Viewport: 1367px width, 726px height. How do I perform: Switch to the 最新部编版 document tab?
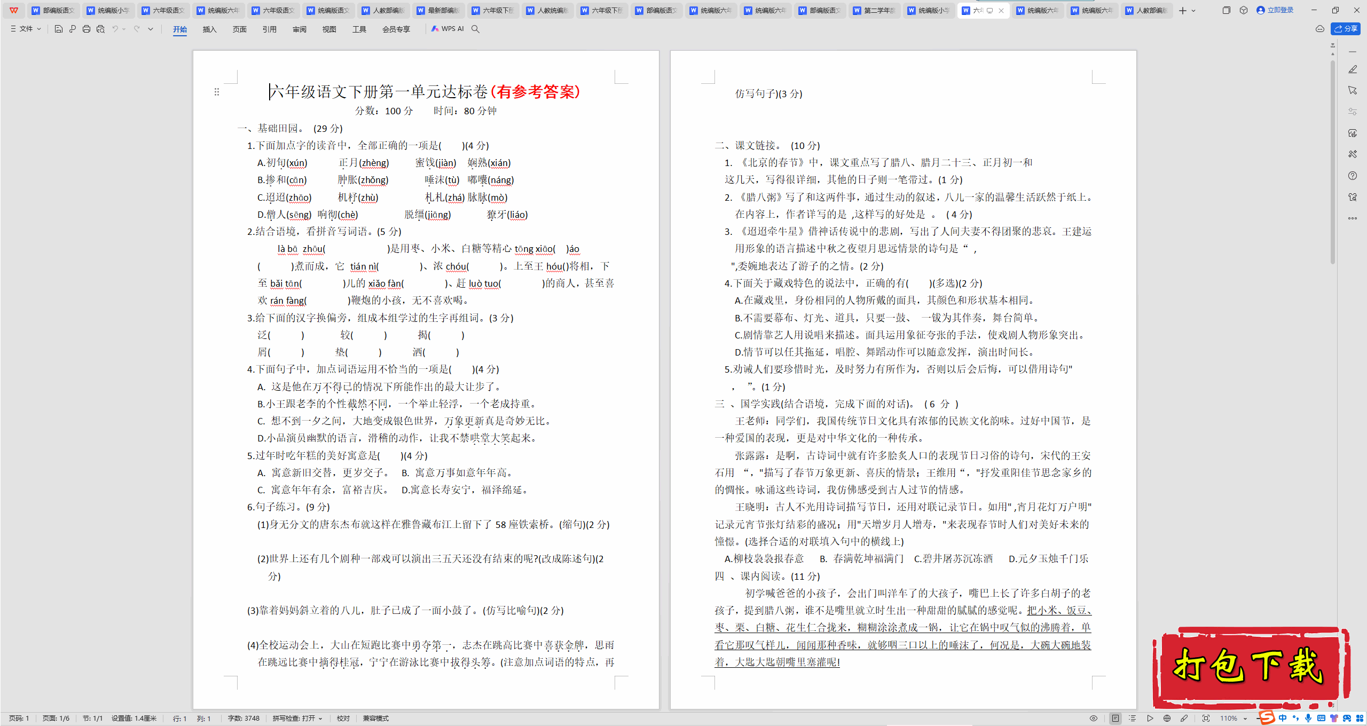coord(438,10)
